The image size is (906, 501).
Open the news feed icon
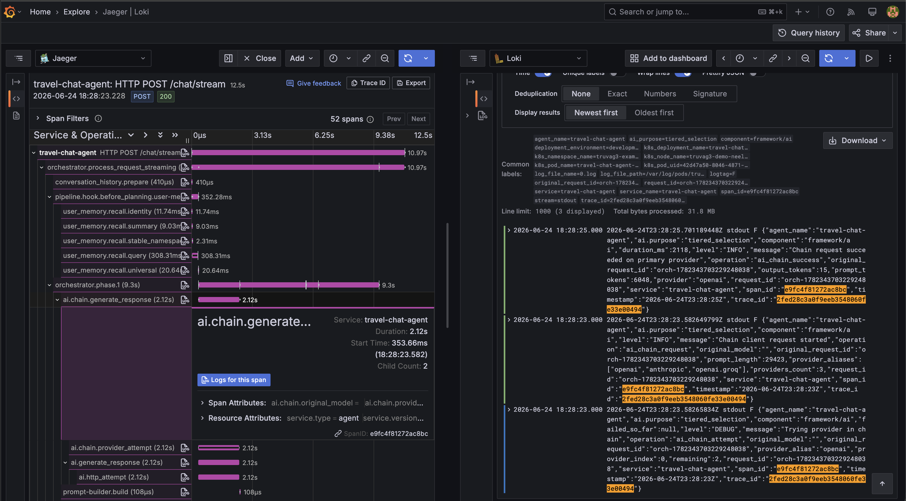(x=851, y=12)
